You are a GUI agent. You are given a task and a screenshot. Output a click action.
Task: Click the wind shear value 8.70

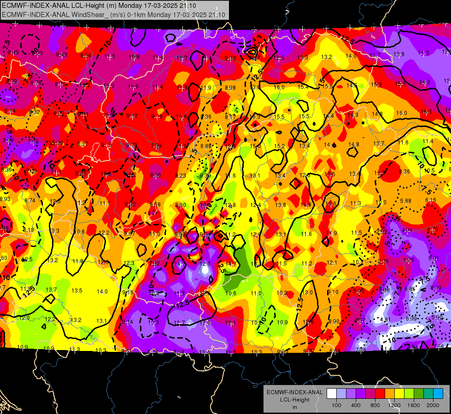pyautogui.click(x=60, y=84)
